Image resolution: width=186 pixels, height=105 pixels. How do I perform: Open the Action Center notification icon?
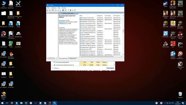click(183, 103)
